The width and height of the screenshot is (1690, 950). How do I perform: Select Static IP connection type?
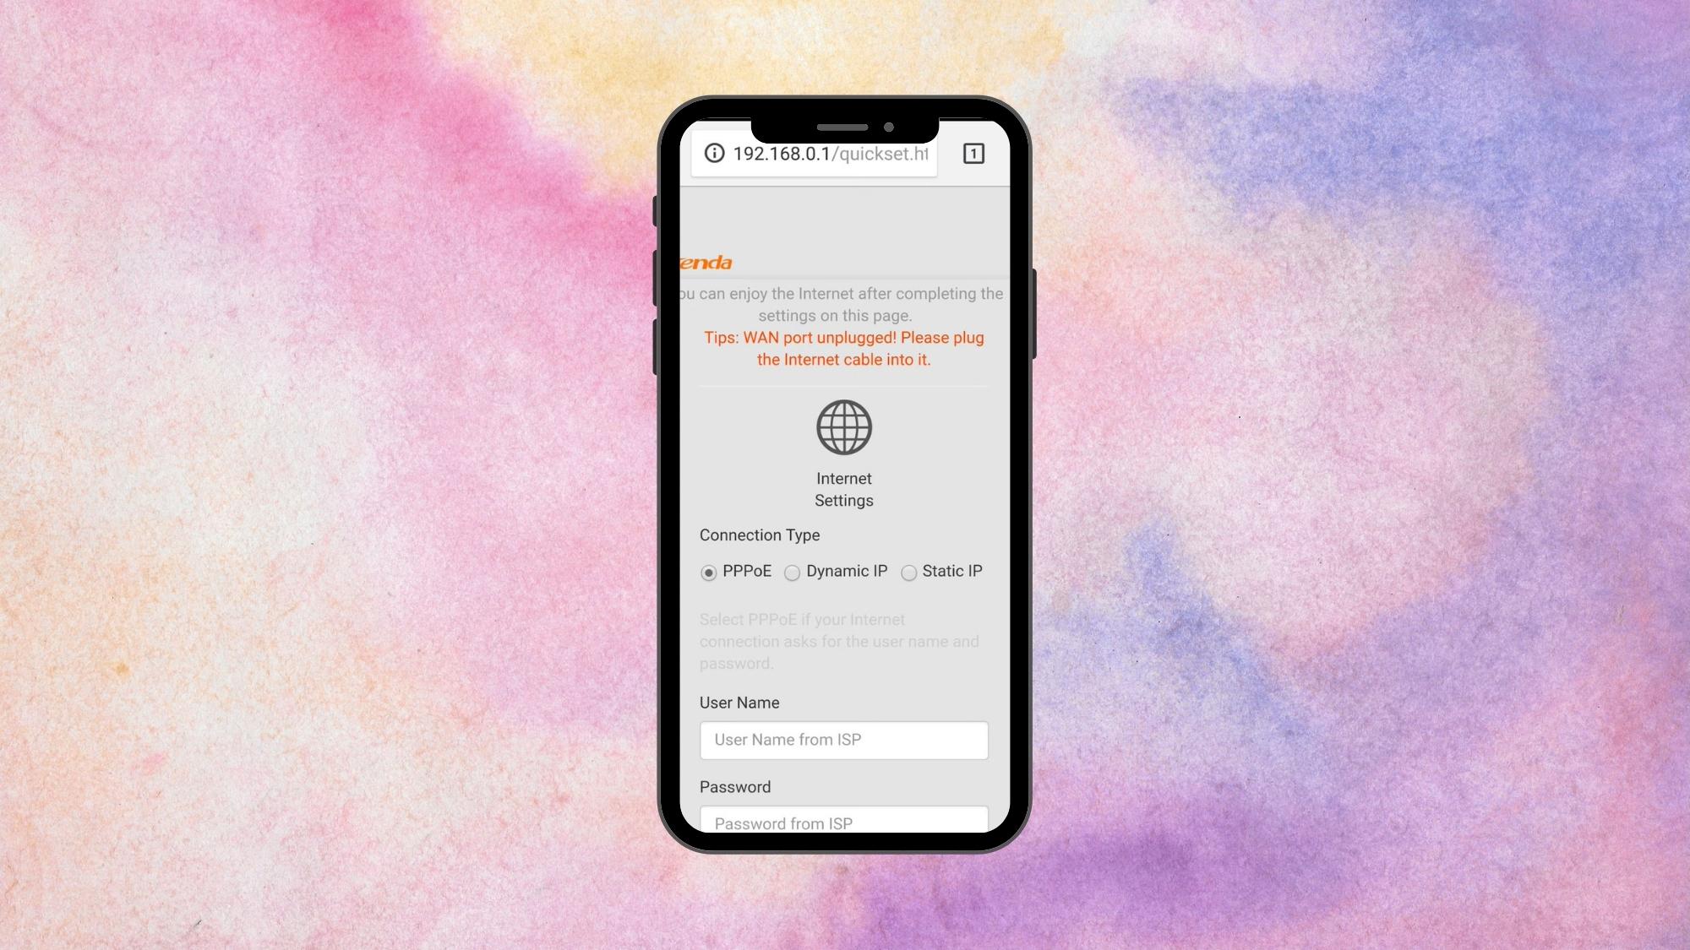pos(910,572)
